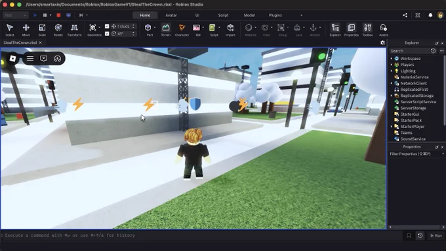Select the StealTheCrown.rbxl document tab
Screen dimensions: 446x251
(x=20, y=42)
